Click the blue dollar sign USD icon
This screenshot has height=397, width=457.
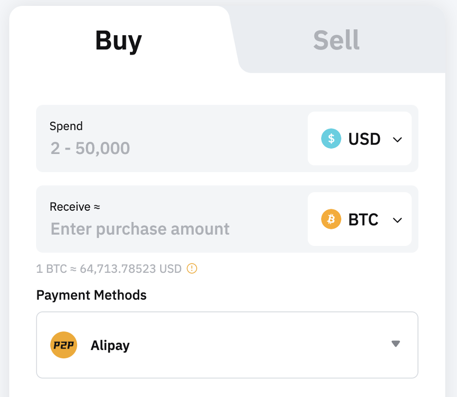click(x=331, y=139)
